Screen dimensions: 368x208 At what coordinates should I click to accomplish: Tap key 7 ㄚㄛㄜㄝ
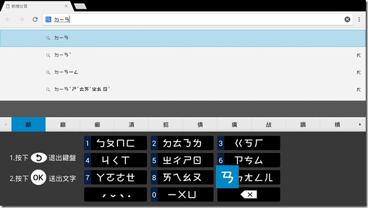pos(115,177)
